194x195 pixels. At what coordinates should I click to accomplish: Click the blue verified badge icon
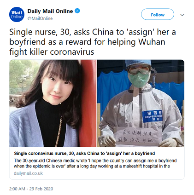tap(77, 11)
